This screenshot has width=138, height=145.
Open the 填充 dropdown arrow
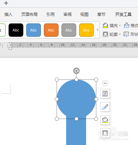(x=120, y=25)
